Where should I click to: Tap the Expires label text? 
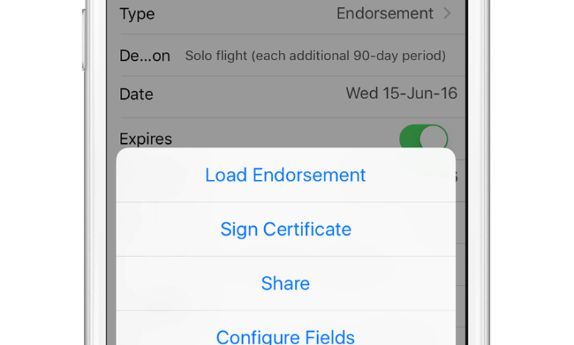click(146, 139)
